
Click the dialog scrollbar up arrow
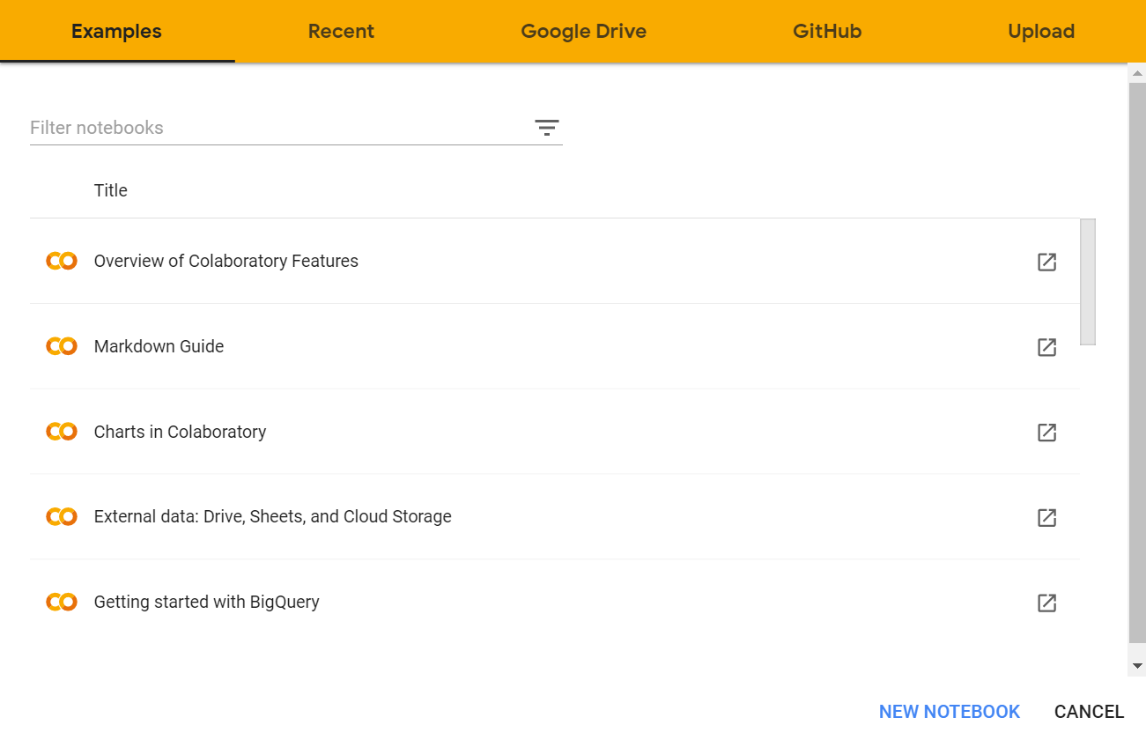point(1137,72)
